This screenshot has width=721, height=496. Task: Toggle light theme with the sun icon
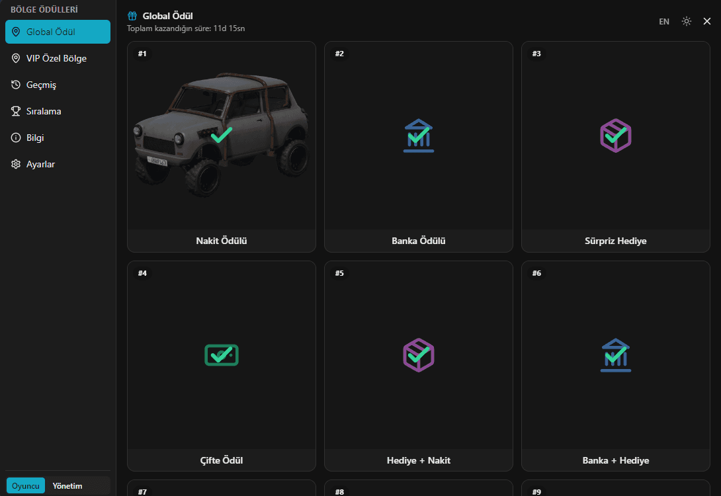point(687,21)
